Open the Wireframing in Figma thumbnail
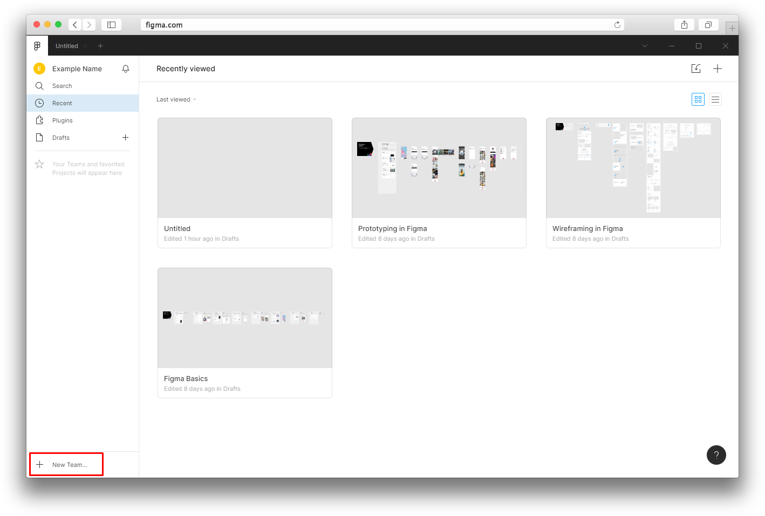The width and height of the screenshot is (765, 516). [x=633, y=168]
